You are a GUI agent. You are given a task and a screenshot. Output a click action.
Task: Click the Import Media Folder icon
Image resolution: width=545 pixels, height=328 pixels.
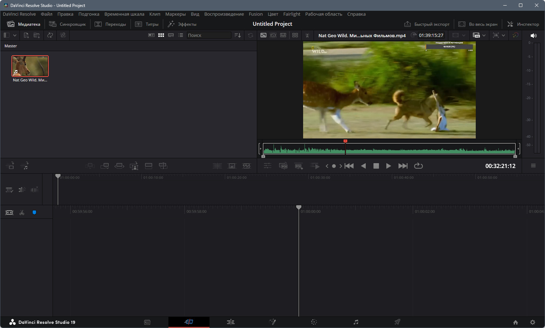[x=37, y=35]
